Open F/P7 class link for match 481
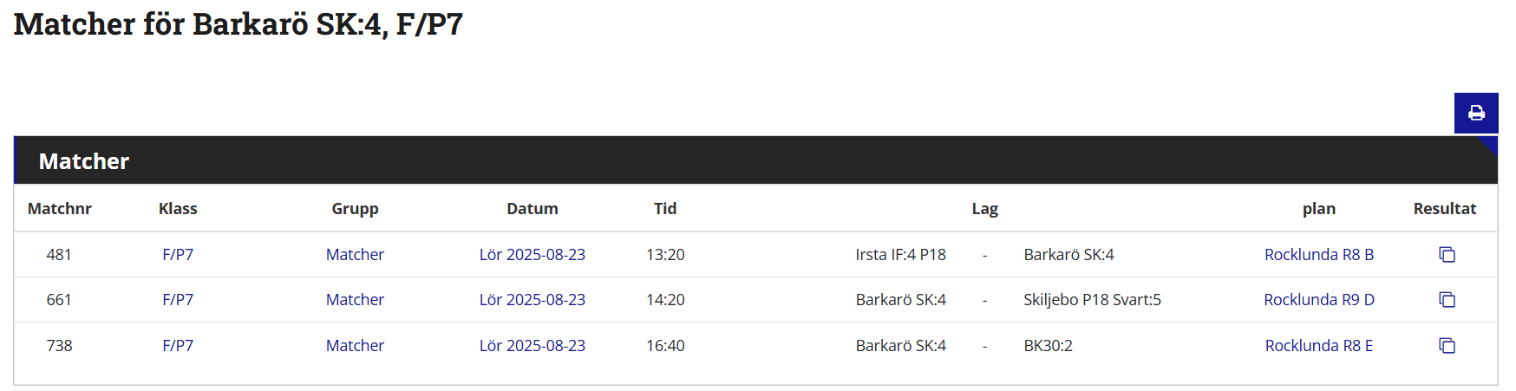This screenshot has width=1516, height=391. tap(178, 255)
